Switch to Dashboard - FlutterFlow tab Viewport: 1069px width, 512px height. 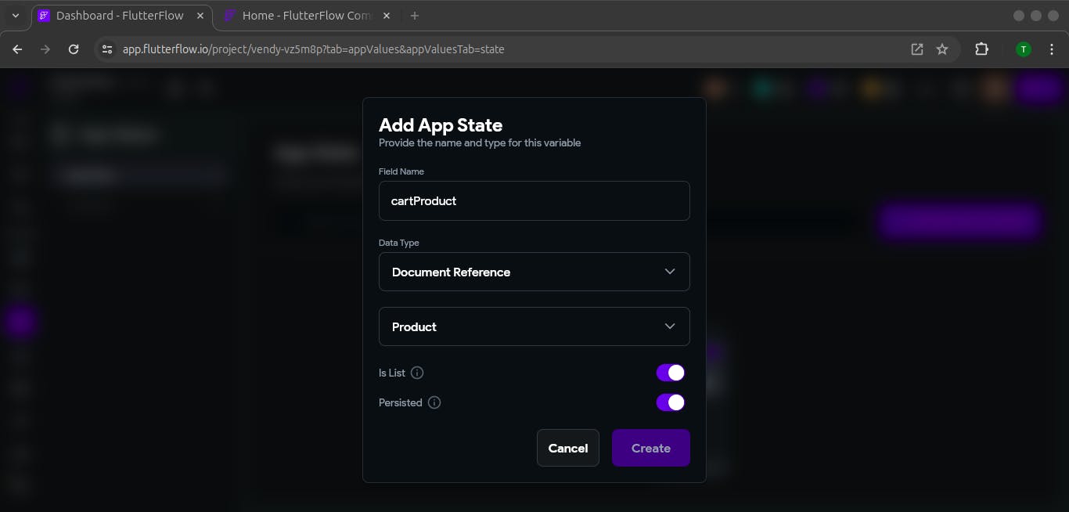pyautogui.click(x=119, y=16)
